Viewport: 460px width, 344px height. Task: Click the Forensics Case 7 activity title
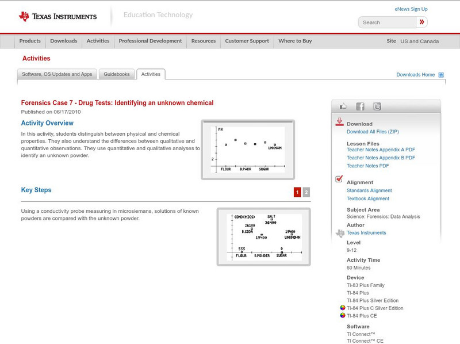tap(117, 103)
